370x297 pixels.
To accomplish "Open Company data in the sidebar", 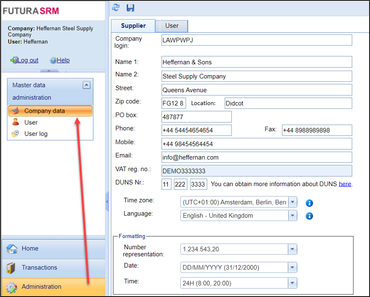I will click(x=44, y=111).
